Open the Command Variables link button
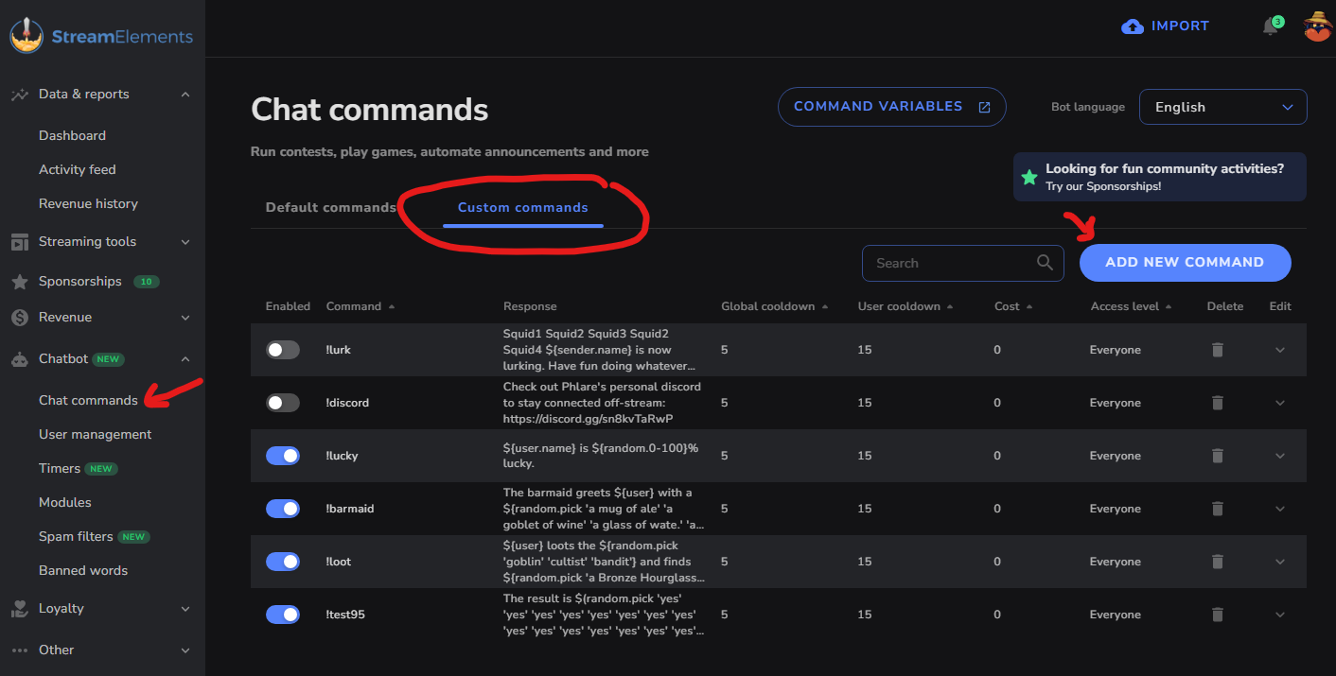This screenshot has width=1336, height=676. [892, 107]
